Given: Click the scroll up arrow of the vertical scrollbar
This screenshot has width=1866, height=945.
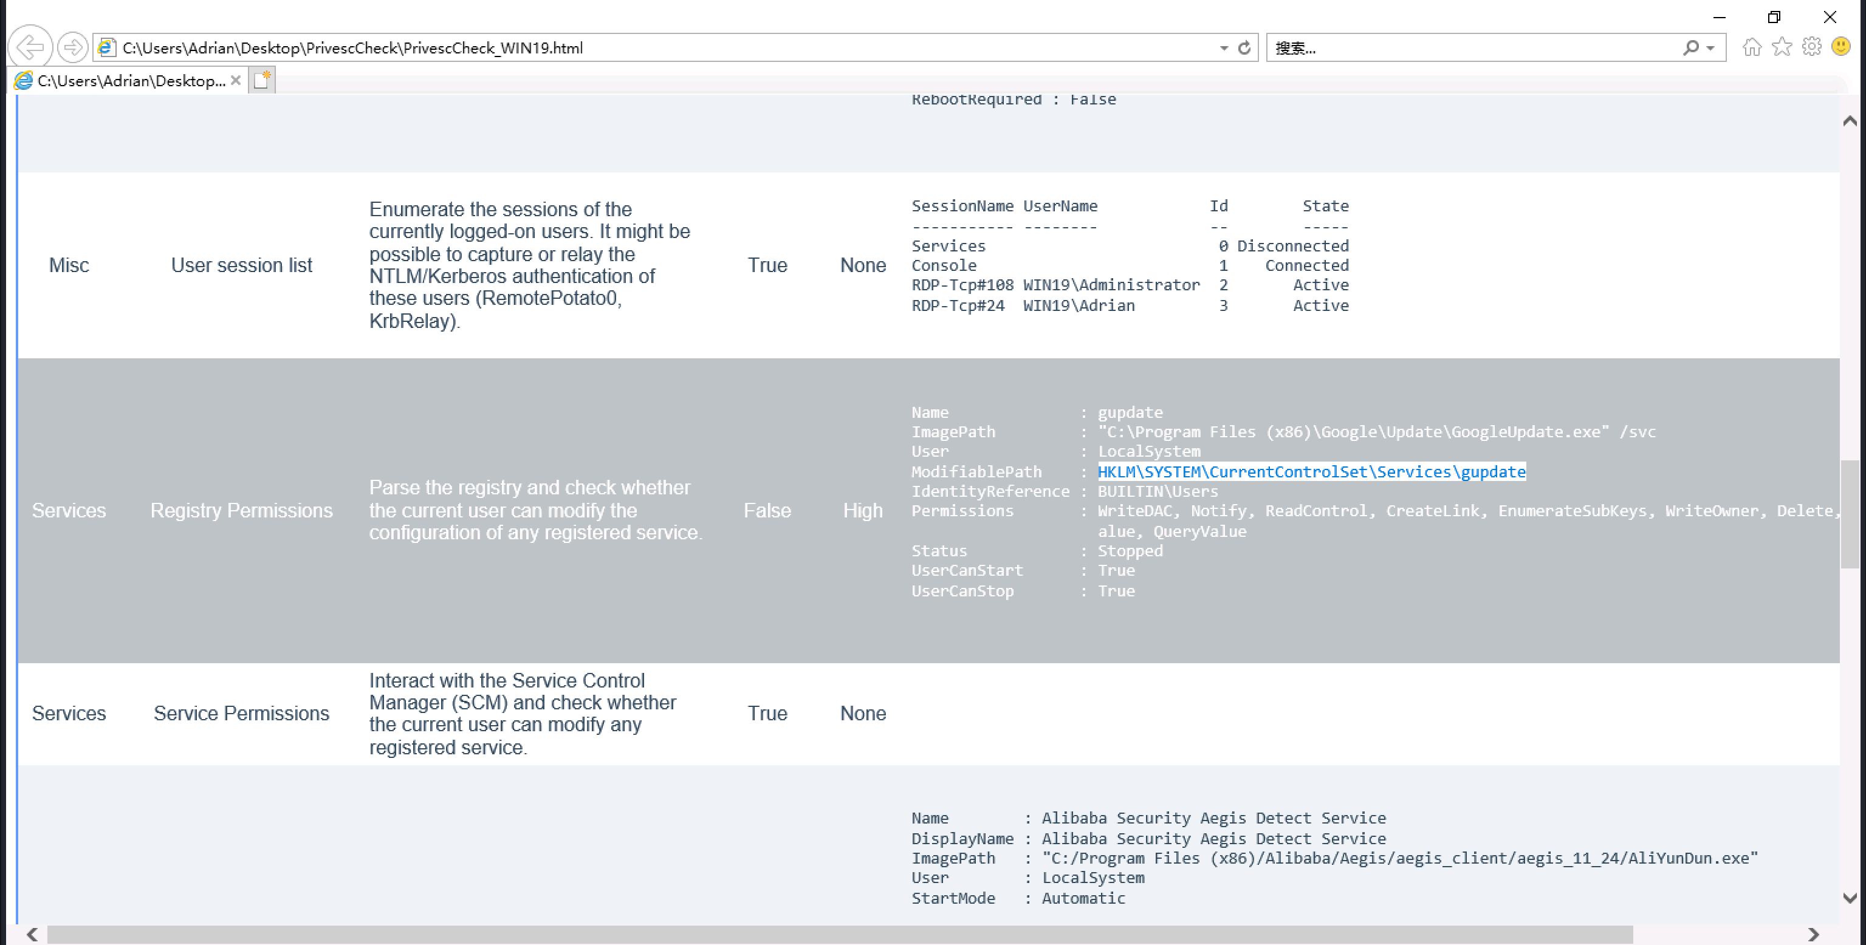Looking at the screenshot, I should click(x=1850, y=120).
